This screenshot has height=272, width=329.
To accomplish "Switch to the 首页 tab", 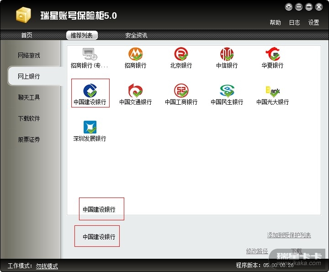I will click(x=27, y=35).
